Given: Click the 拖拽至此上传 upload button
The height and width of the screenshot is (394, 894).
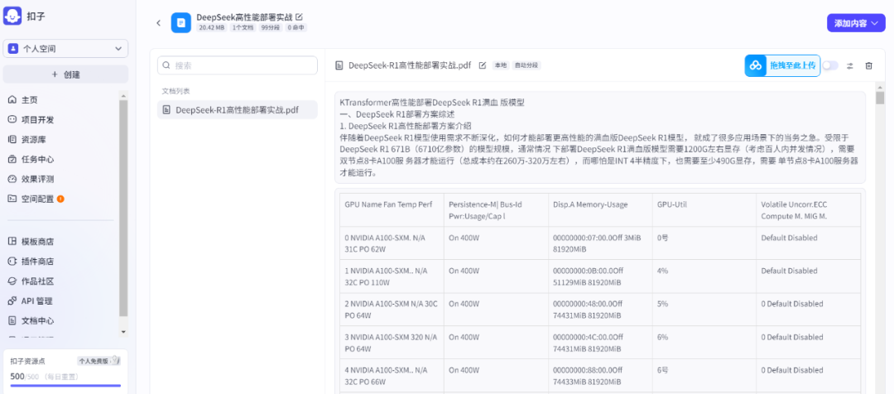Looking at the screenshot, I should coord(782,65).
